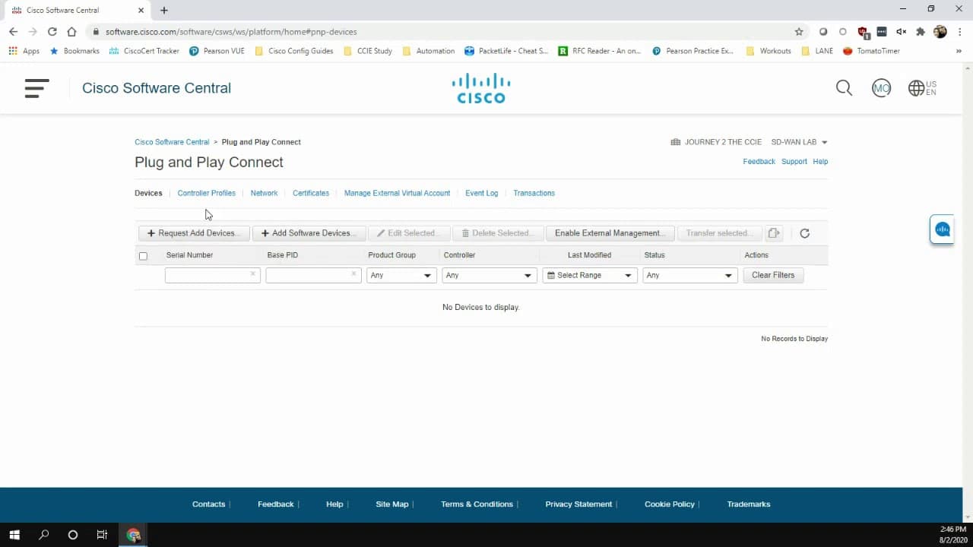This screenshot has width=973, height=547.
Task: Open the Windows Start menu
Action: 14,535
